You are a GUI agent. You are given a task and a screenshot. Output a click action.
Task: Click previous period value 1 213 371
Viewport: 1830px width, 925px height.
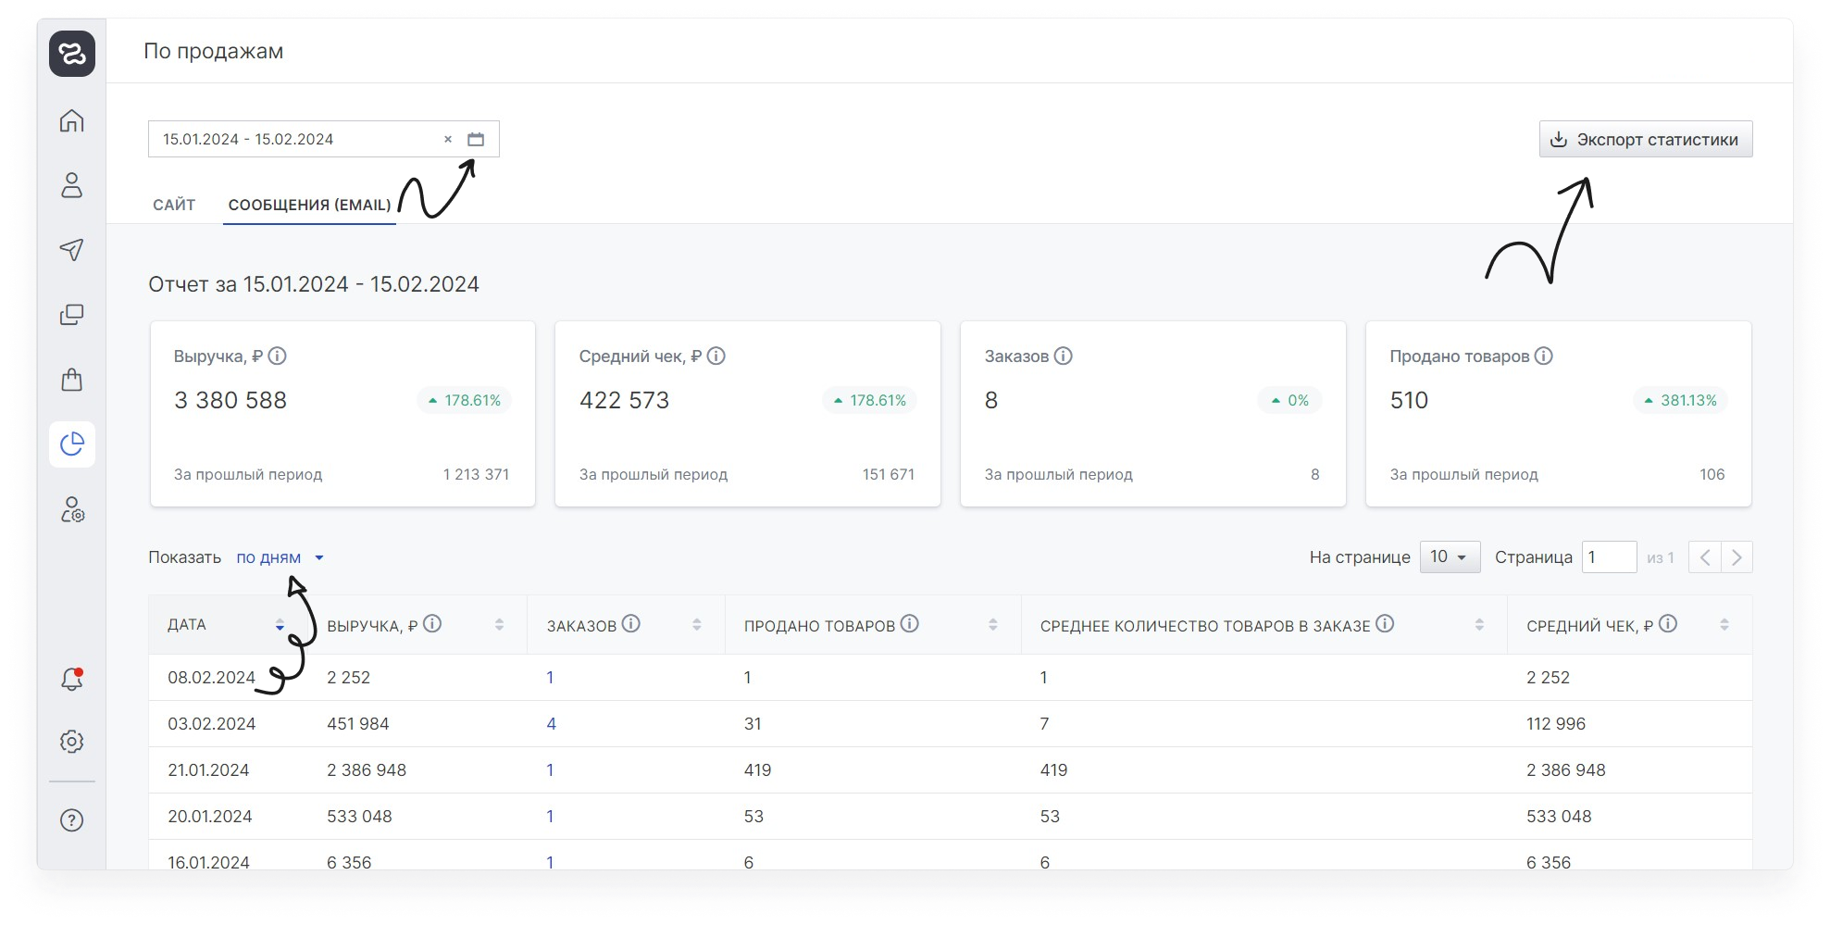pos(476,474)
